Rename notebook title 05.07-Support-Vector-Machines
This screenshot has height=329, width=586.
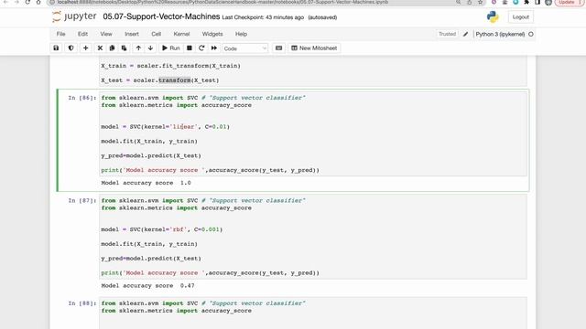coord(161,16)
